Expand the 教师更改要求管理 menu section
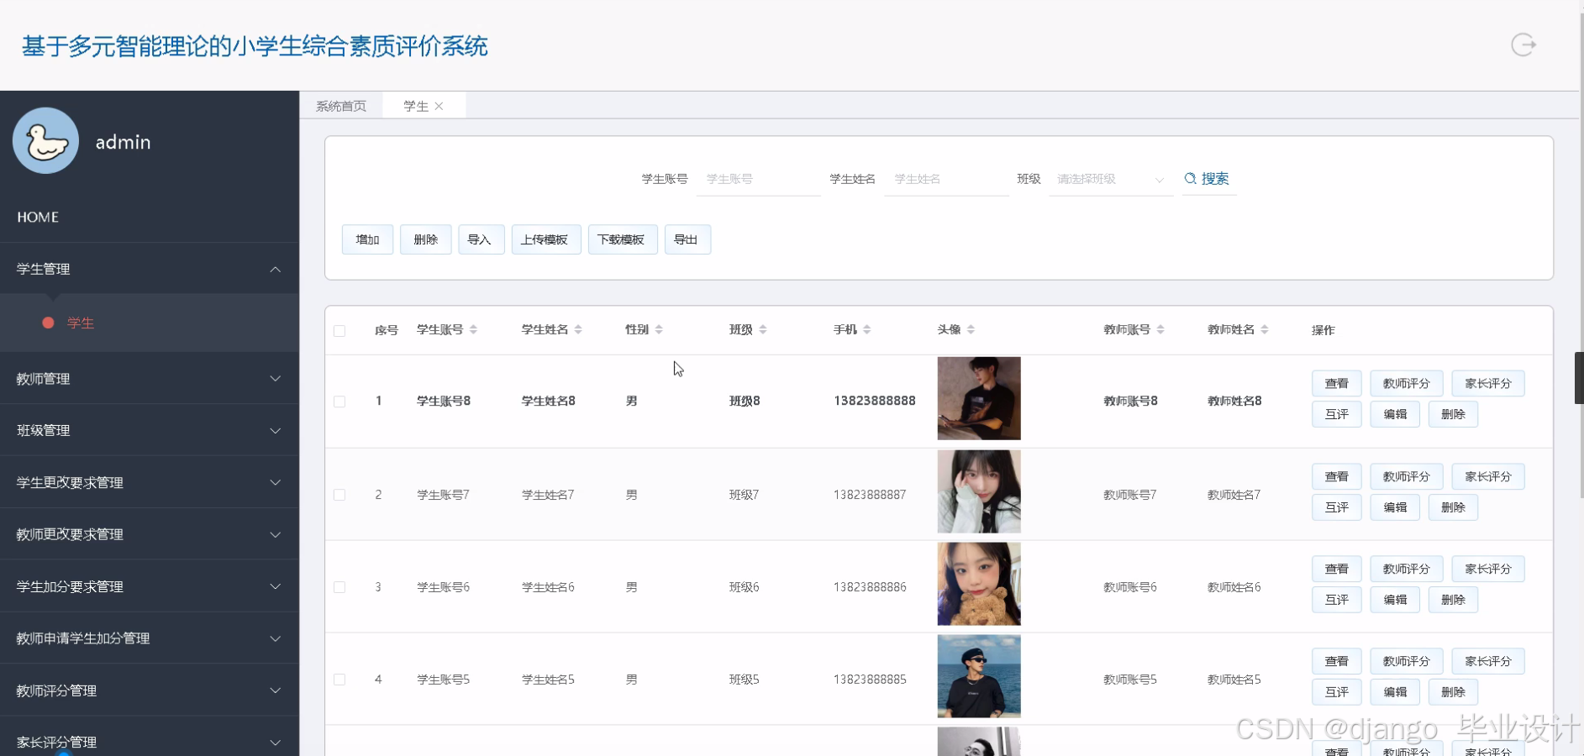 click(150, 534)
